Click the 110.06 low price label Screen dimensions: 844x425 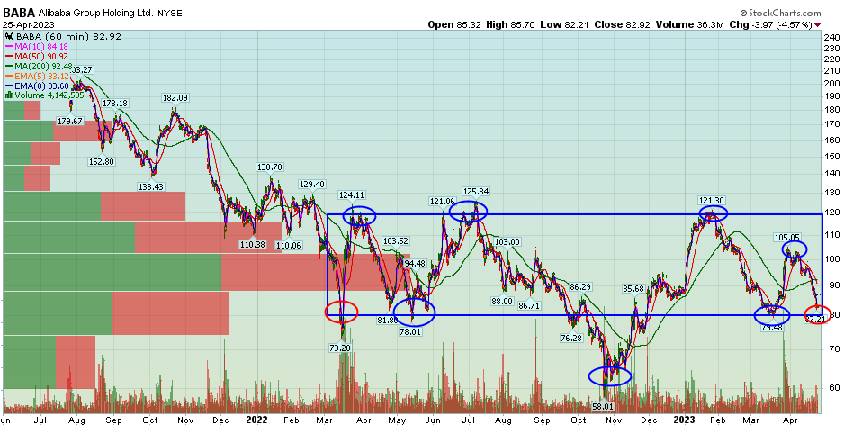coord(290,245)
